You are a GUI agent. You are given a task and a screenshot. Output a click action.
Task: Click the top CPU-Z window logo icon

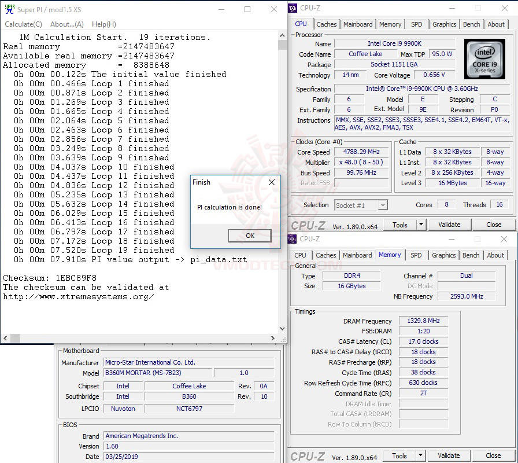[x=293, y=8]
